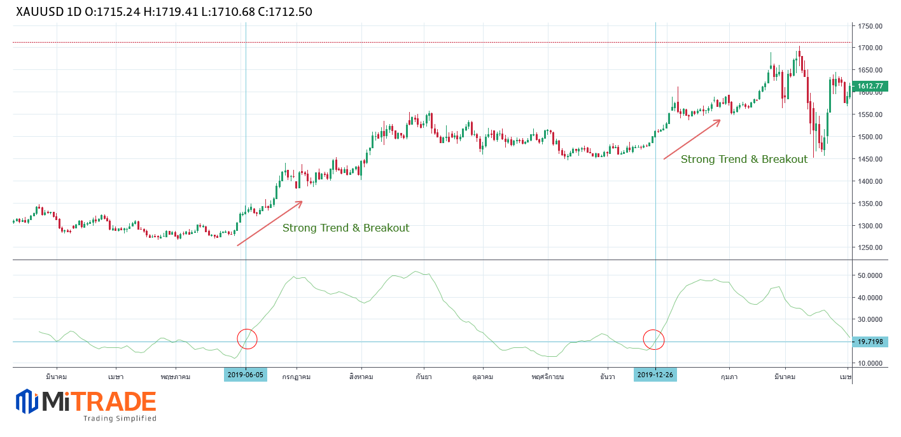Click the สิงหาคม month label

[361, 376]
